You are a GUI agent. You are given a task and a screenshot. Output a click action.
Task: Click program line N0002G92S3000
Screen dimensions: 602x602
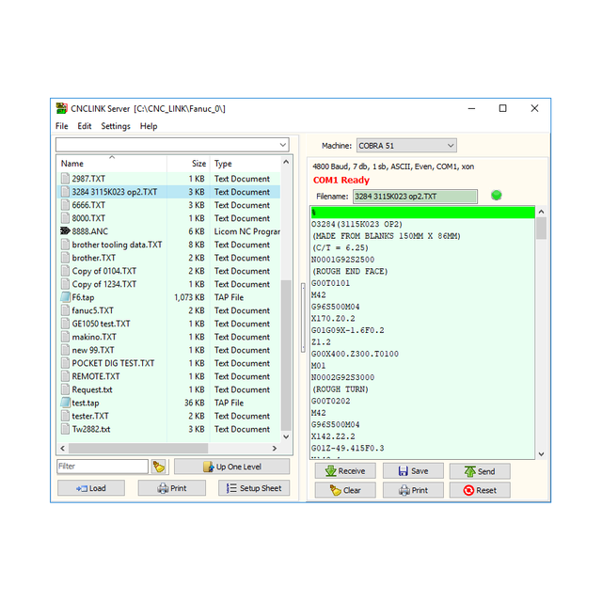pyautogui.click(x=342, y=377)
